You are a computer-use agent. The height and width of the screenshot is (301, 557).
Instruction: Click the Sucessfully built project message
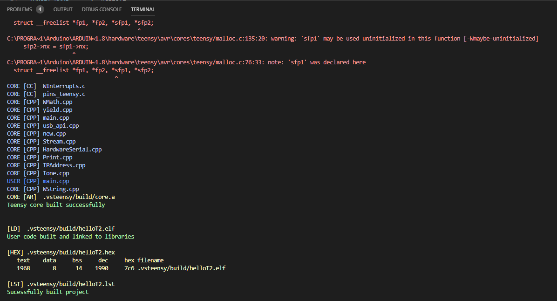tap(47, 292)
